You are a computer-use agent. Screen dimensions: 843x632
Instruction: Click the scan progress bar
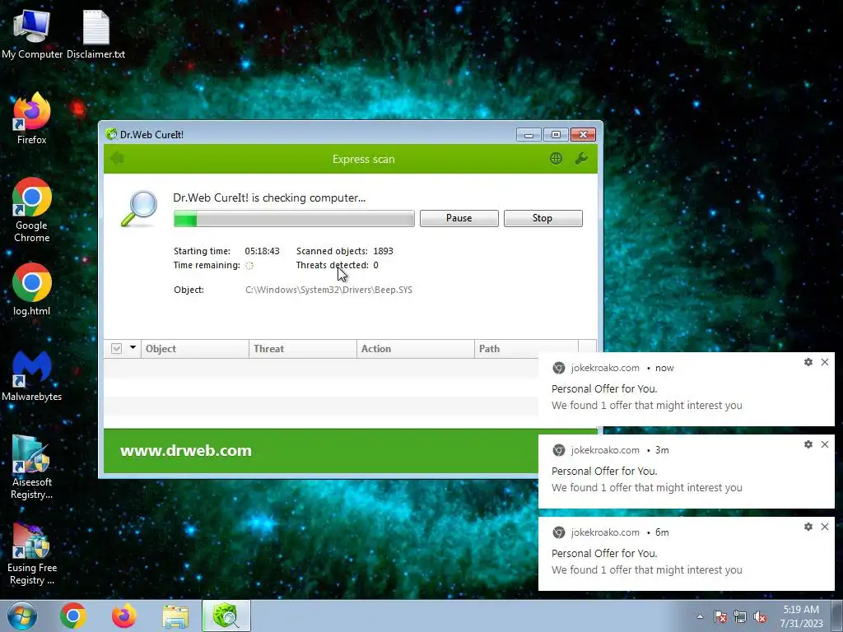coord(294,218)
